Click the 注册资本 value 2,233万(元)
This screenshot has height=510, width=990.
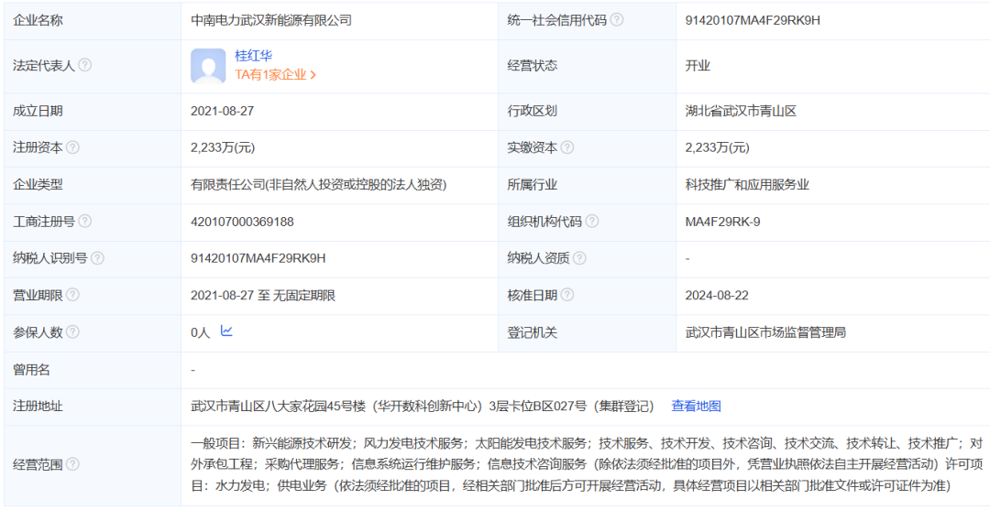pyautogui.click(x=223, y=147)
